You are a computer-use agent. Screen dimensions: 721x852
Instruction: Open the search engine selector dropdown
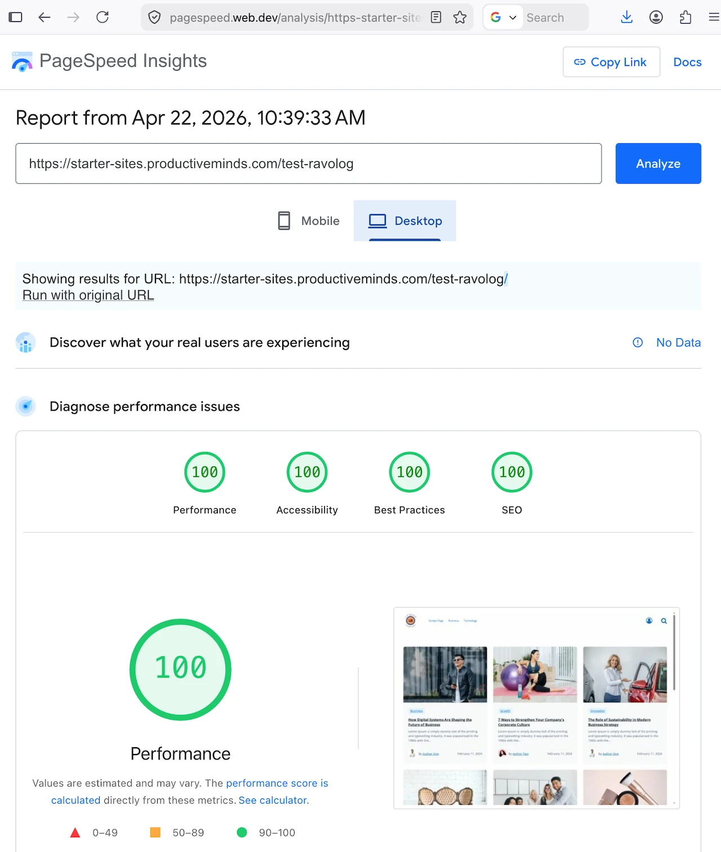click(503, 17)
